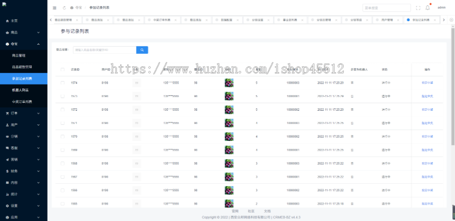Close the 参加记录列表 tab
This screenshot has height=221, width=455.
coord(435,20)
